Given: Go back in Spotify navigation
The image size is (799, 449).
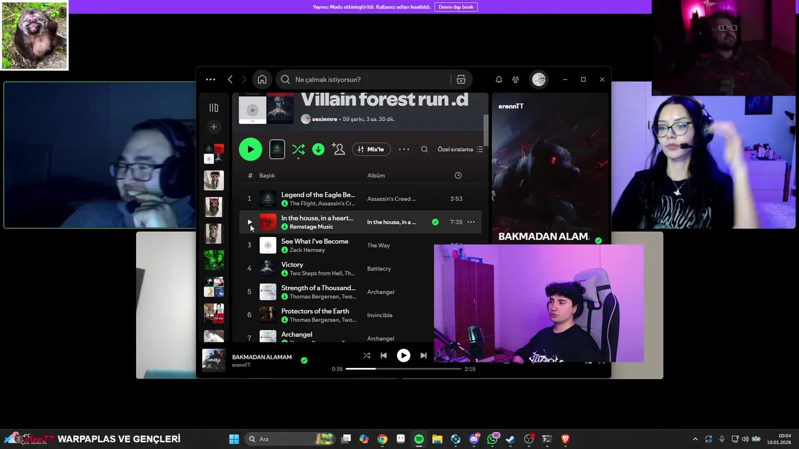Looking at the screenshot, I should [230, 79].
